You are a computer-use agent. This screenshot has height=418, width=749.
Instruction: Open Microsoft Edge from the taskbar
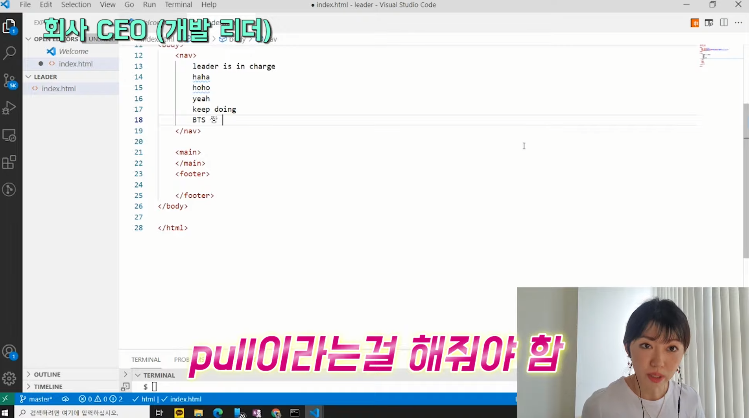[x=218, y=412]
